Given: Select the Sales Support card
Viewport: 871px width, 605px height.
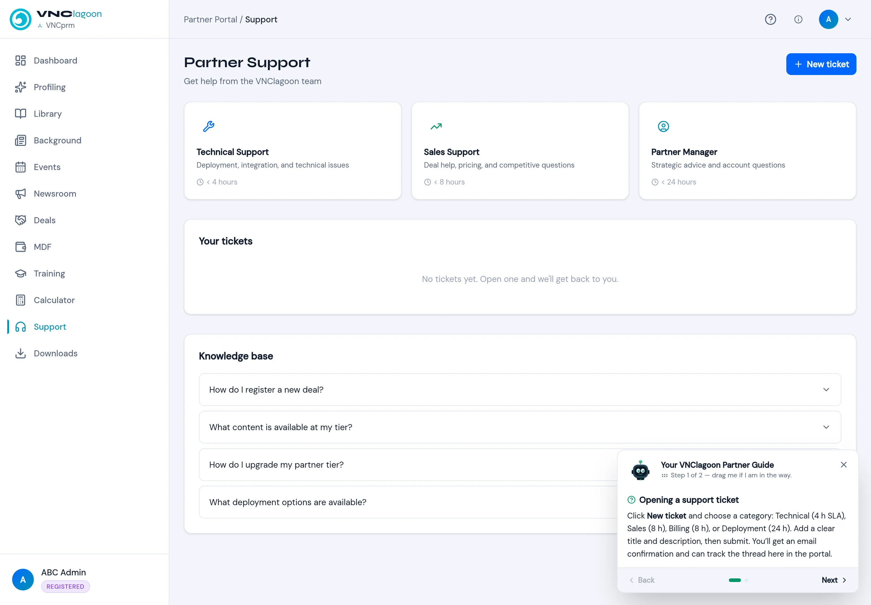Looking at the screenshot, I should pos(520,150).
